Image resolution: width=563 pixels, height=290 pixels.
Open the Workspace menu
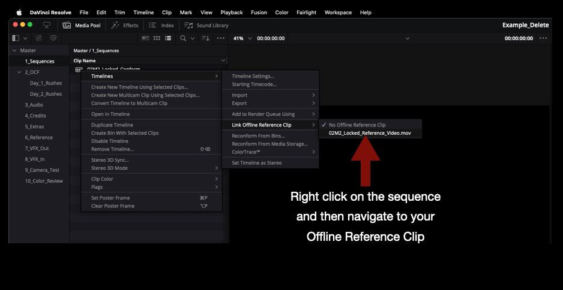338,12
